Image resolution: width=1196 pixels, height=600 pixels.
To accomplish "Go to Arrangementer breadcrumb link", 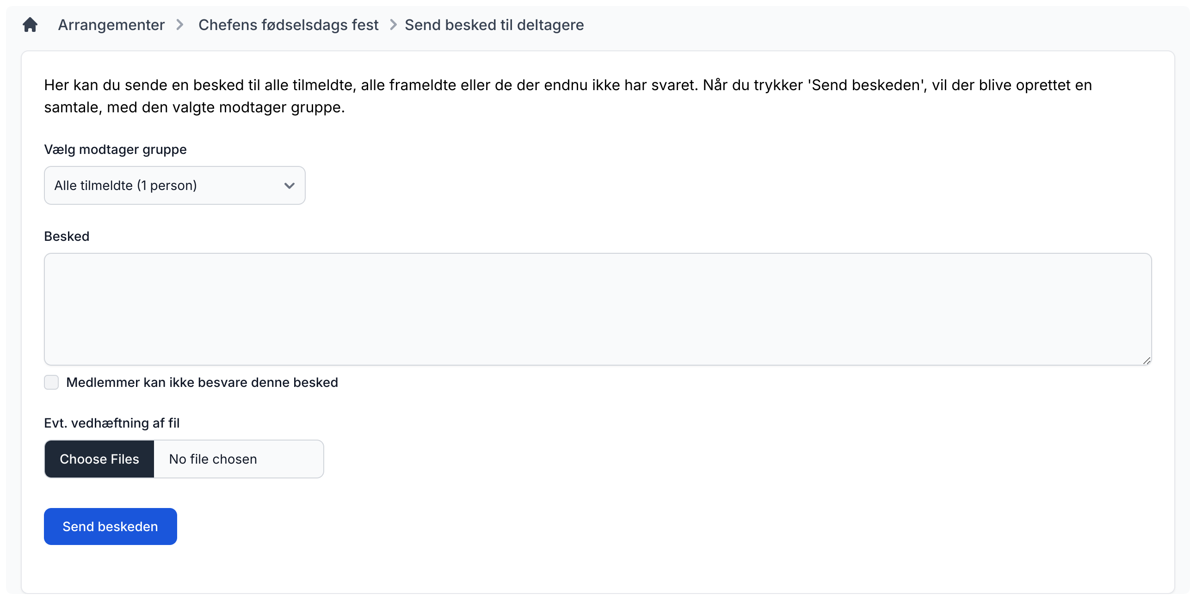I will click(111, 24).
